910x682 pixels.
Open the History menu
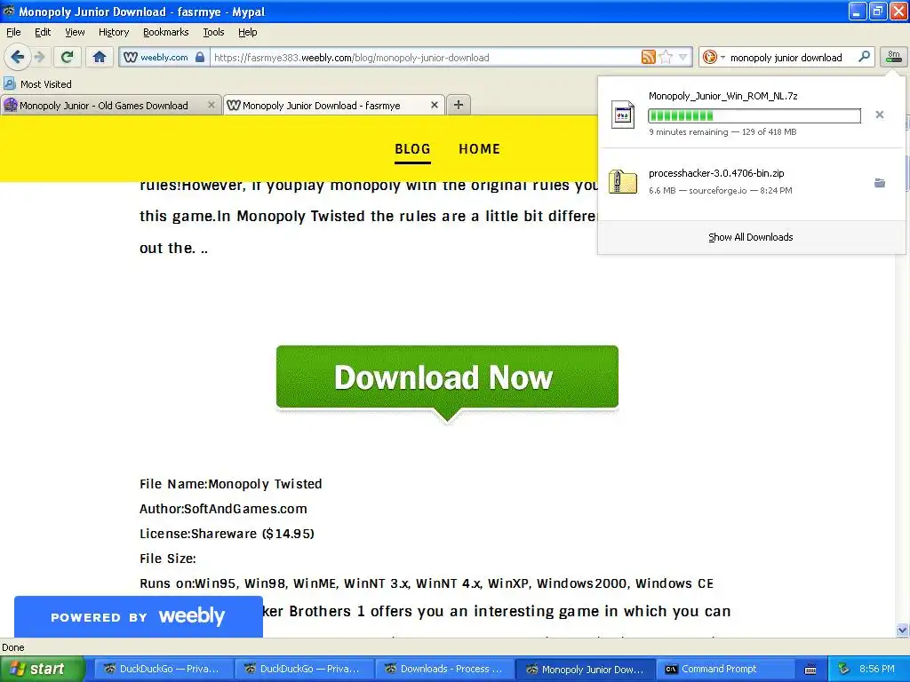pyautogui.click(x=113, y=32)
